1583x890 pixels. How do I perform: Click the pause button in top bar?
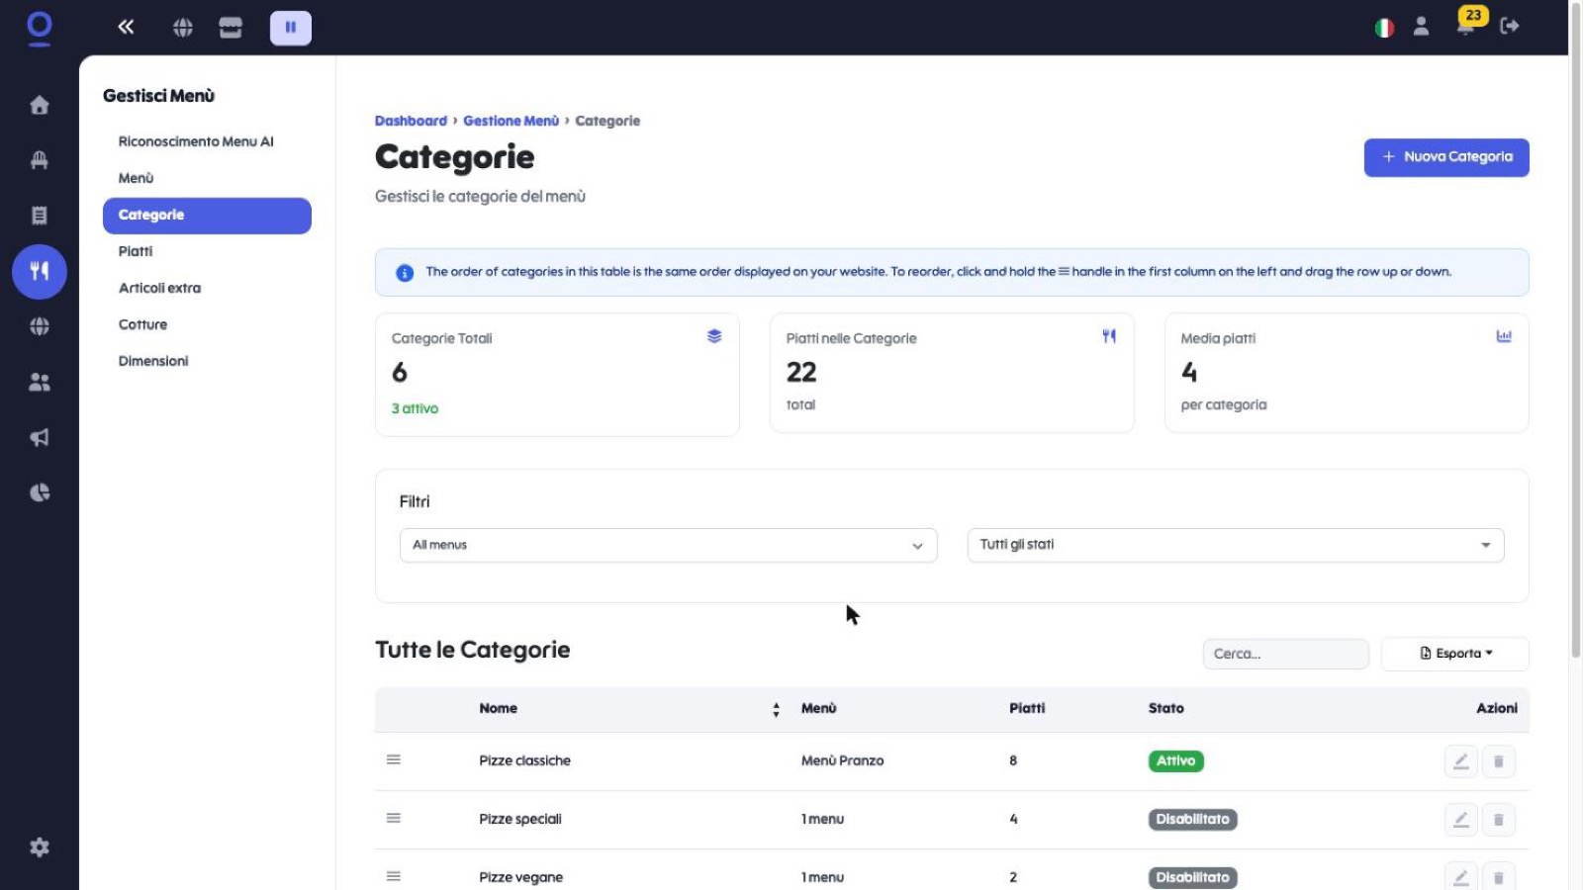pyautogui.click(x=291, y=28)
